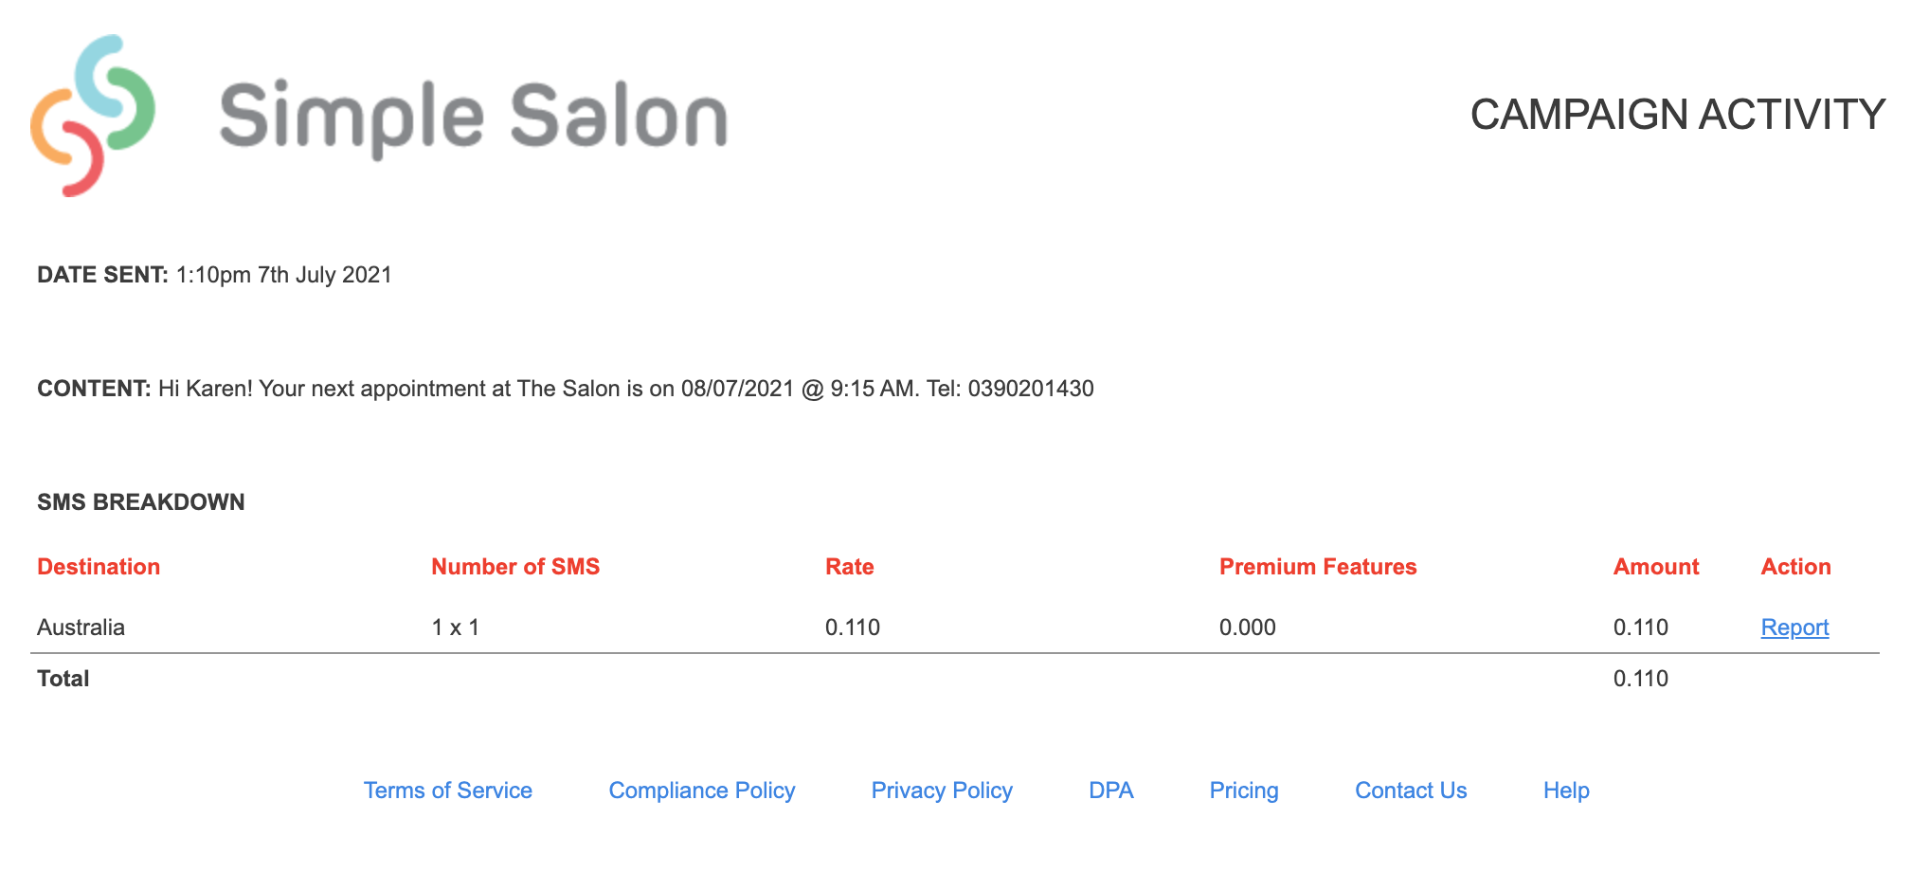View the Privacy Policy
This screenshot has width=1929, height=891.
(941, 790)
